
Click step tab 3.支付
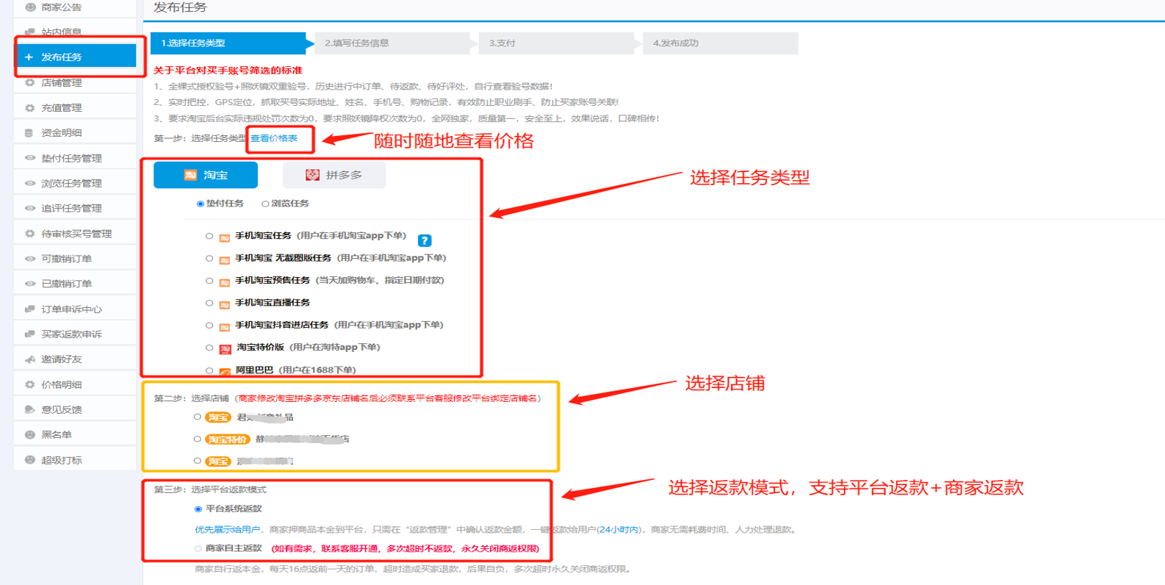(557, 43)
